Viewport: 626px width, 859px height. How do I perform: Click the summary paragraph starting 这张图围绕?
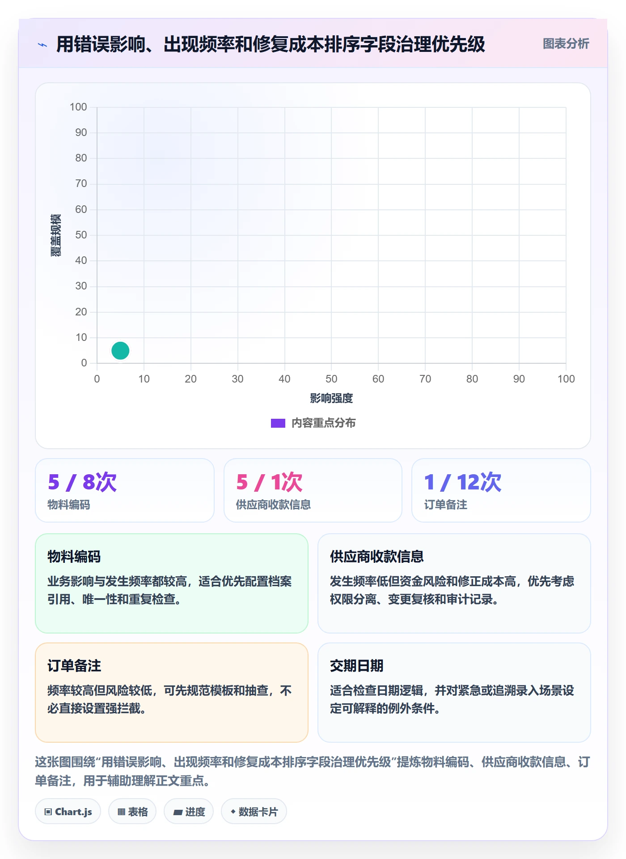coord(313,771)
